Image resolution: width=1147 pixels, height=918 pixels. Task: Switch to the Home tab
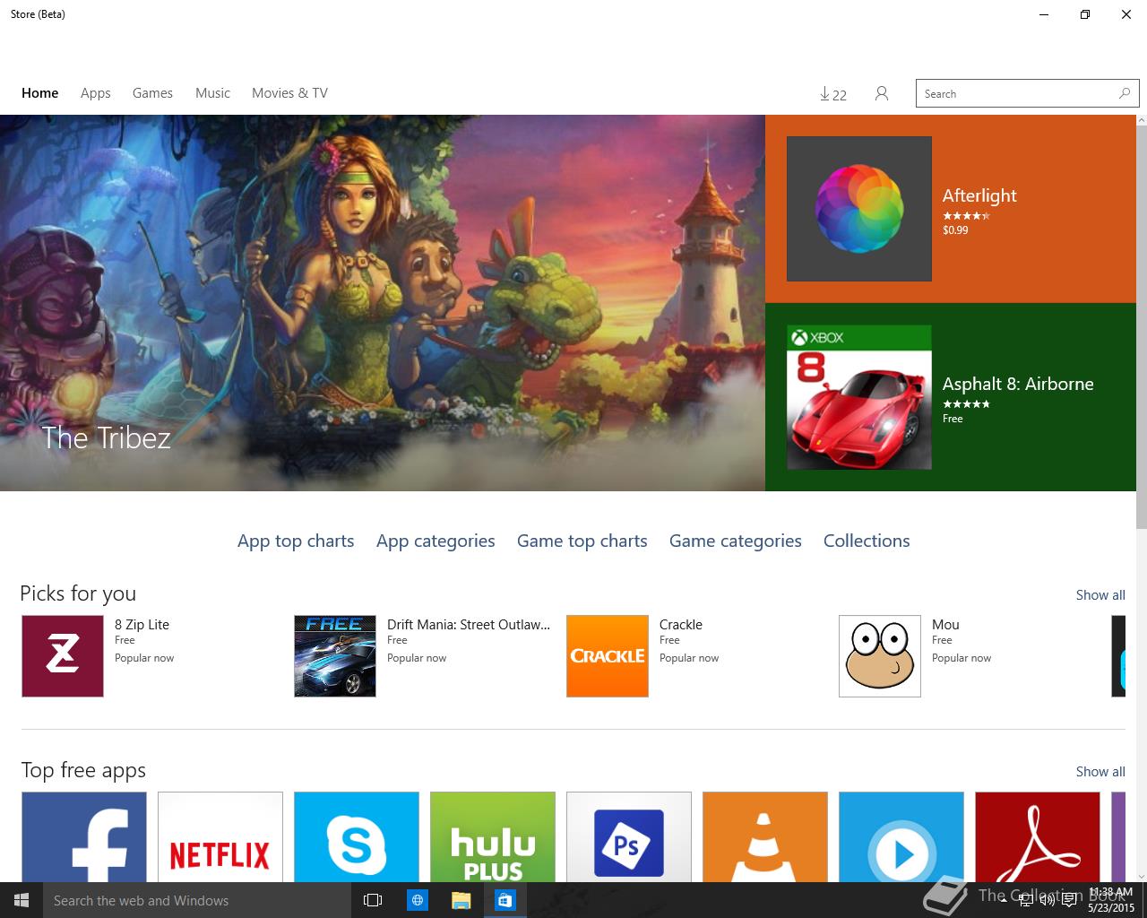tap(40, 93)
